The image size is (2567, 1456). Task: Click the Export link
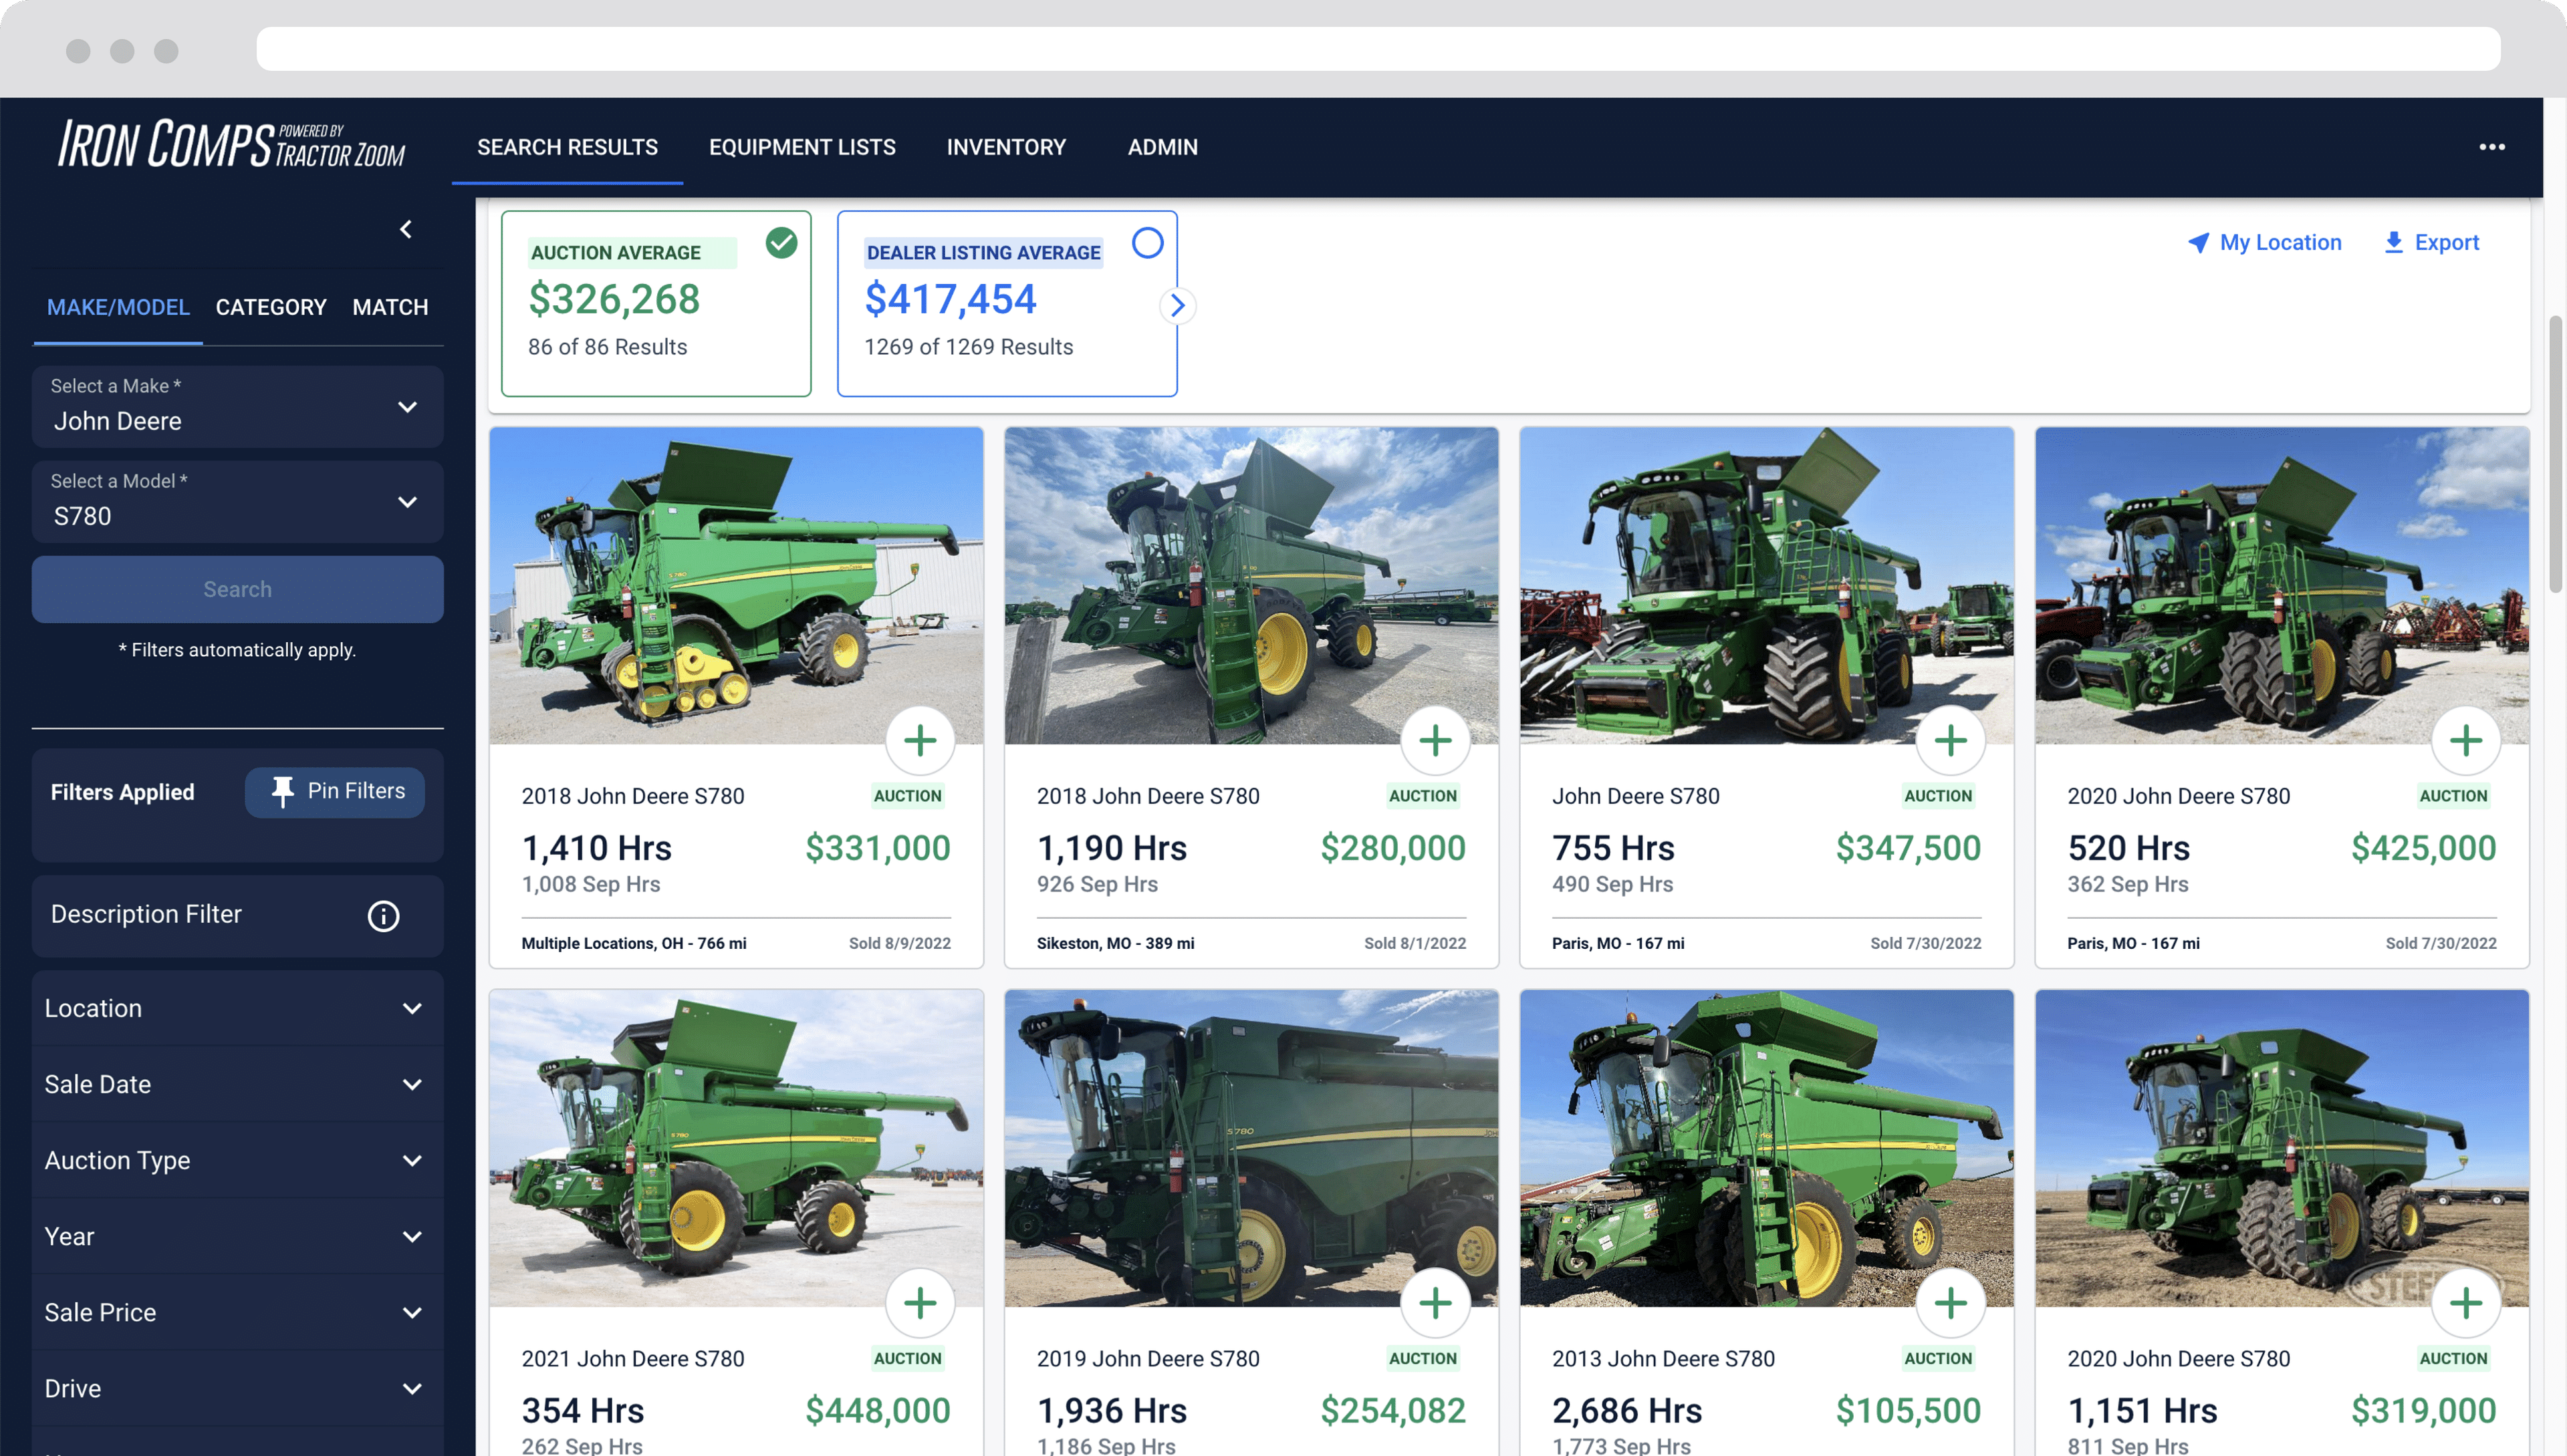2431,242
